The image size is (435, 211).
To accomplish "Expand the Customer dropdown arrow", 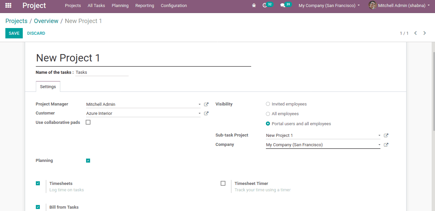I will [x=200, y=114].
